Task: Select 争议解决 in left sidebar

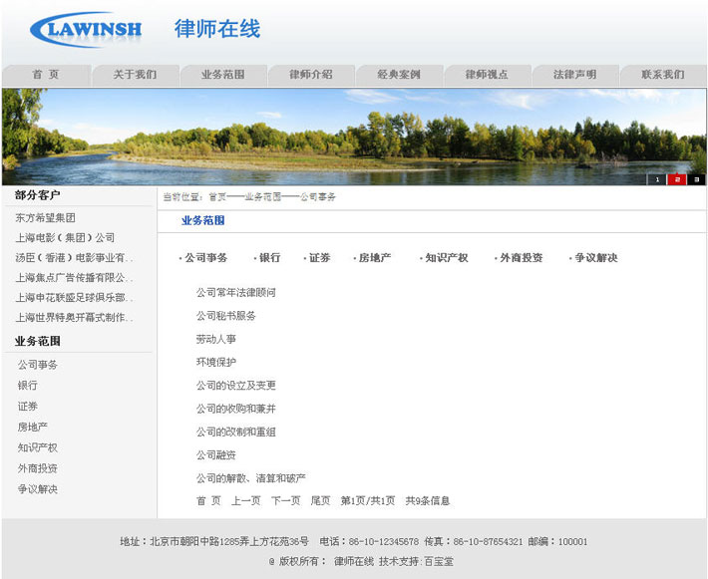Action: tap(38, 489)
